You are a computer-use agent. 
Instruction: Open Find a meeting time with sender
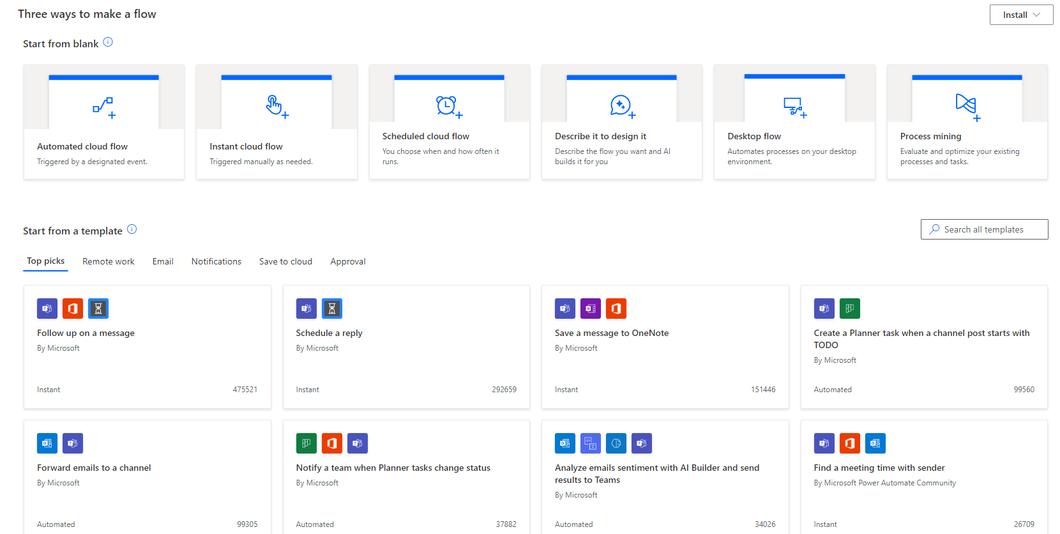tap(924, 477)
